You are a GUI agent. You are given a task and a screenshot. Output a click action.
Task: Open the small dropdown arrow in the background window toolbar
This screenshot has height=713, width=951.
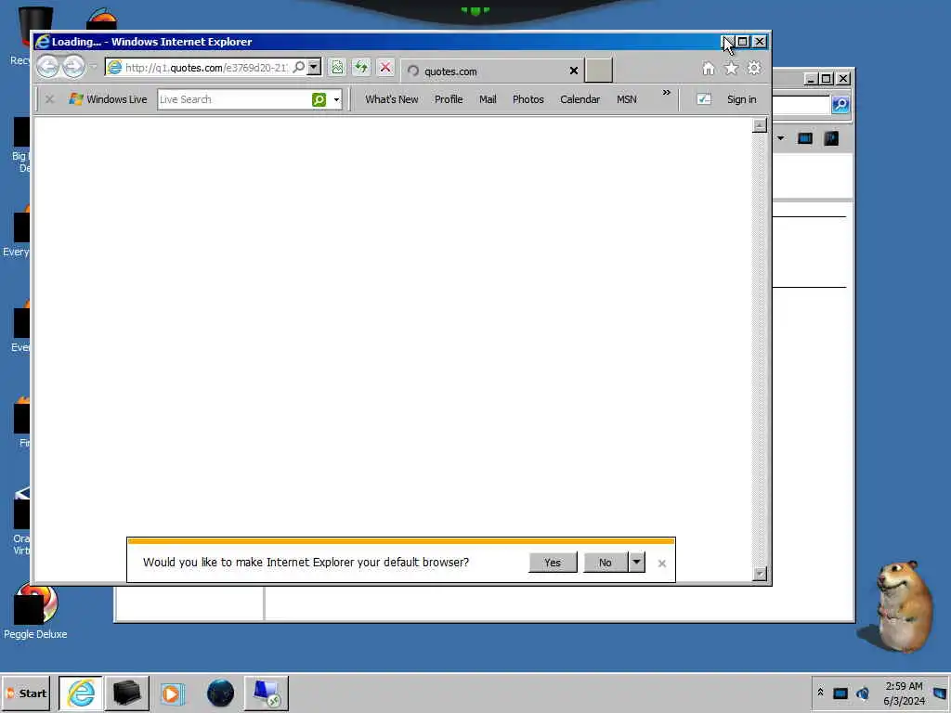781,138
